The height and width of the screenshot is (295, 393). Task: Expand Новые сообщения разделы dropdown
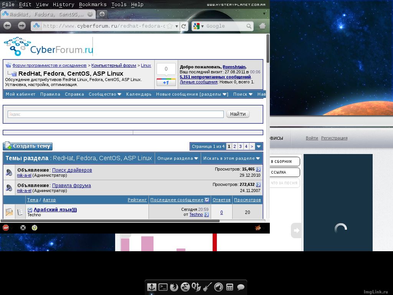(x=192, y=94)
